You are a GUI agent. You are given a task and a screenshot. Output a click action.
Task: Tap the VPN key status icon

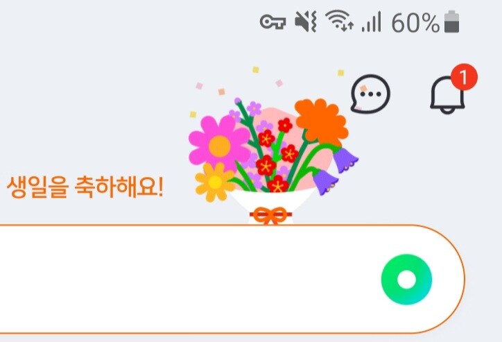tap(272, 22)
